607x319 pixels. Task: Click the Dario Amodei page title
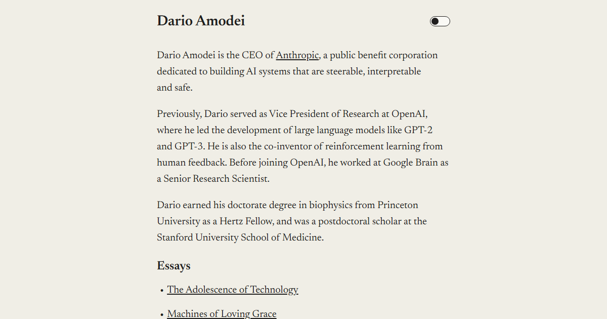click(x=201, y=21)
